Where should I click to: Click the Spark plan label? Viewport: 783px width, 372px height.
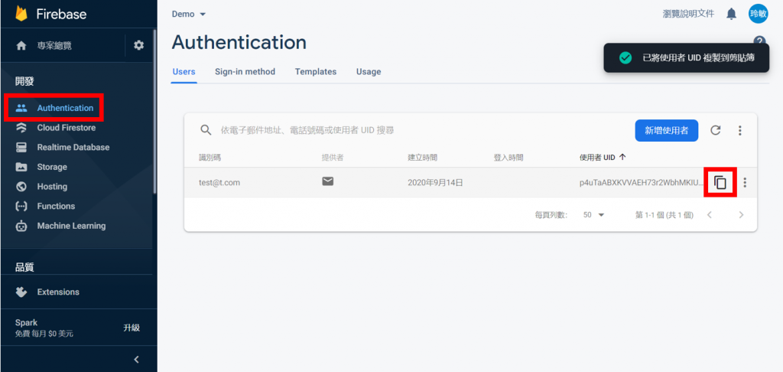(x=27, y=323)
